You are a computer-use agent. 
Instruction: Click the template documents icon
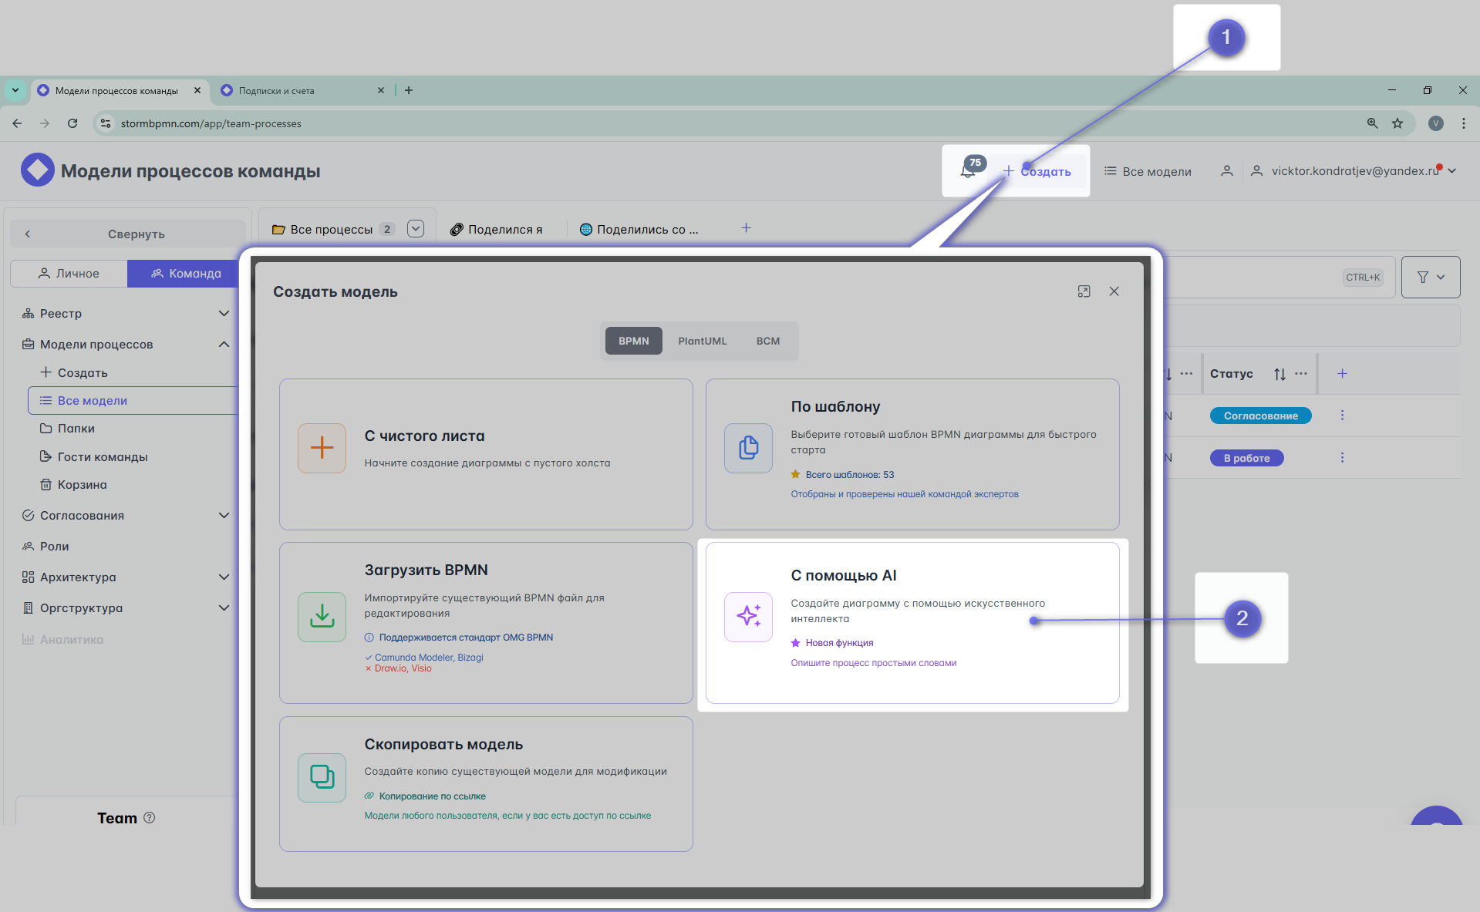pos(748,448)
